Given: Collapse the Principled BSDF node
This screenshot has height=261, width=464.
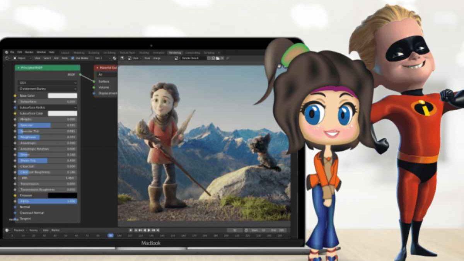Looking at the screenshot, I should 18,68.
